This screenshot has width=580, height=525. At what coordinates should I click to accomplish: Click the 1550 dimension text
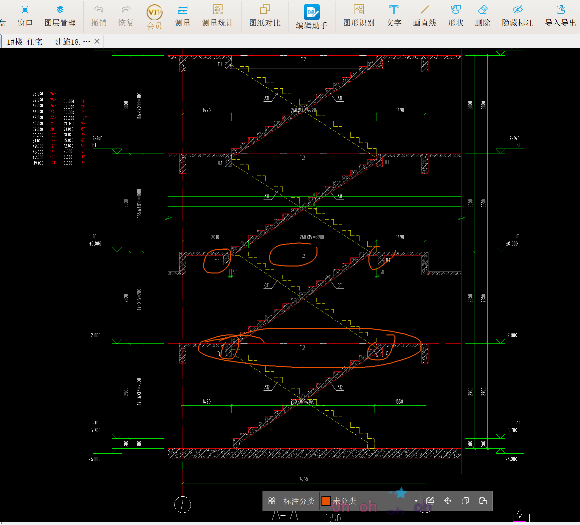pyautogui.click(x=399, y=402)
